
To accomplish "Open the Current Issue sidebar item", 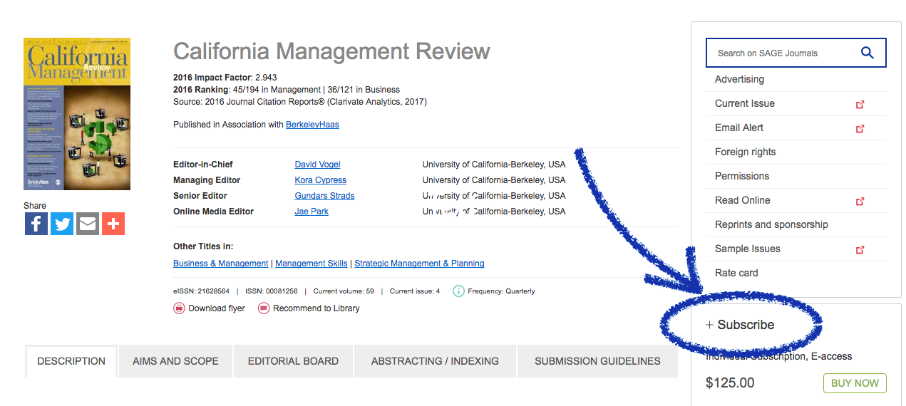I will [745, 104].
